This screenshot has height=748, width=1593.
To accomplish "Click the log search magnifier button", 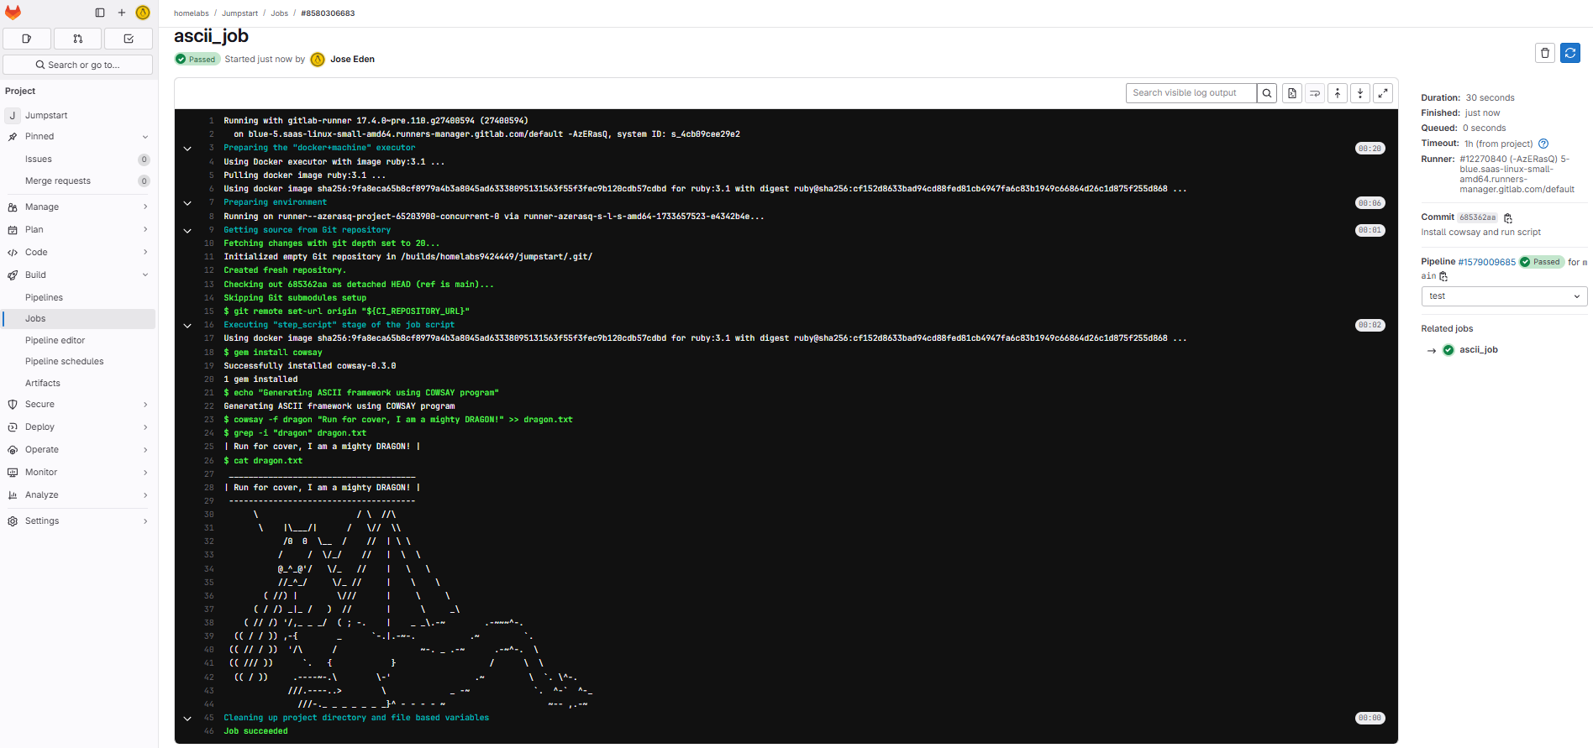I will pyautogui.click(x=1268, y=93).
